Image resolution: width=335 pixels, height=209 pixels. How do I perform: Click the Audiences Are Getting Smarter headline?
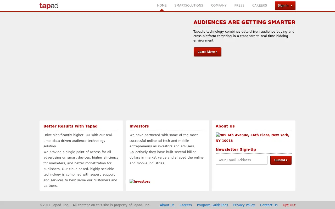click(x=244, y=22)
